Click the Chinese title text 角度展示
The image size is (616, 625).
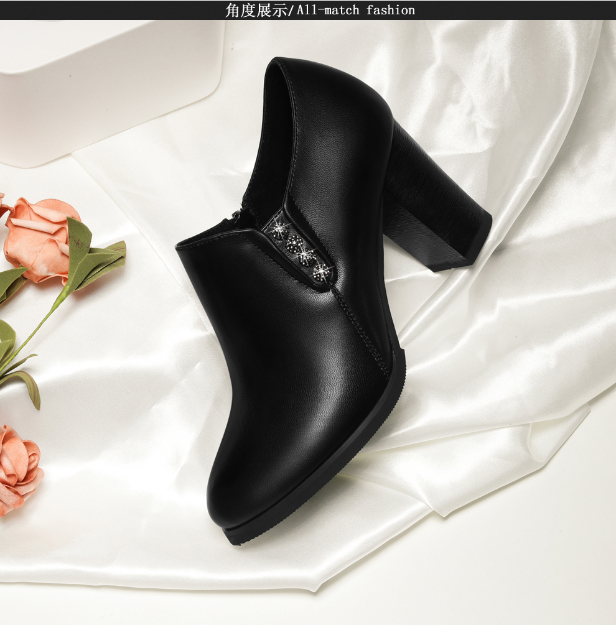(258, 10)
